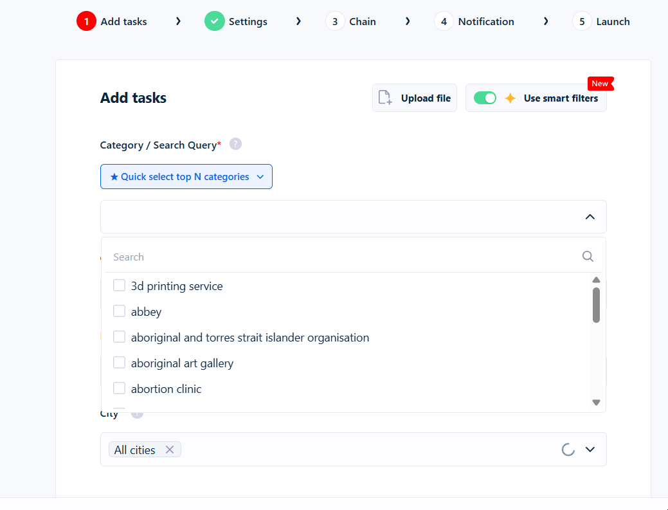Click the empty category selection field
The image size is (668, 510).
click(x=353, y=217)
